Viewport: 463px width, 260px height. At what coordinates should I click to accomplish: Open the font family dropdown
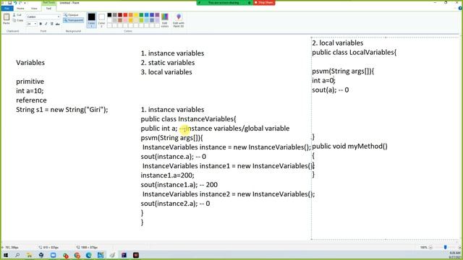(x=58, y=17)
